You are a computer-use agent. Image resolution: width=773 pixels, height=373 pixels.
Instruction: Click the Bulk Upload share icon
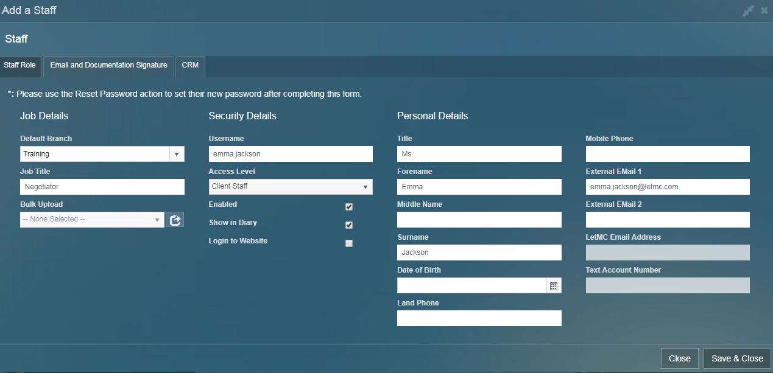[175, 220]
